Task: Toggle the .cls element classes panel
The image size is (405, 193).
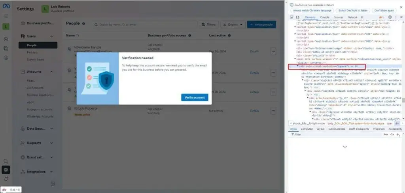Action: (392, 134)
